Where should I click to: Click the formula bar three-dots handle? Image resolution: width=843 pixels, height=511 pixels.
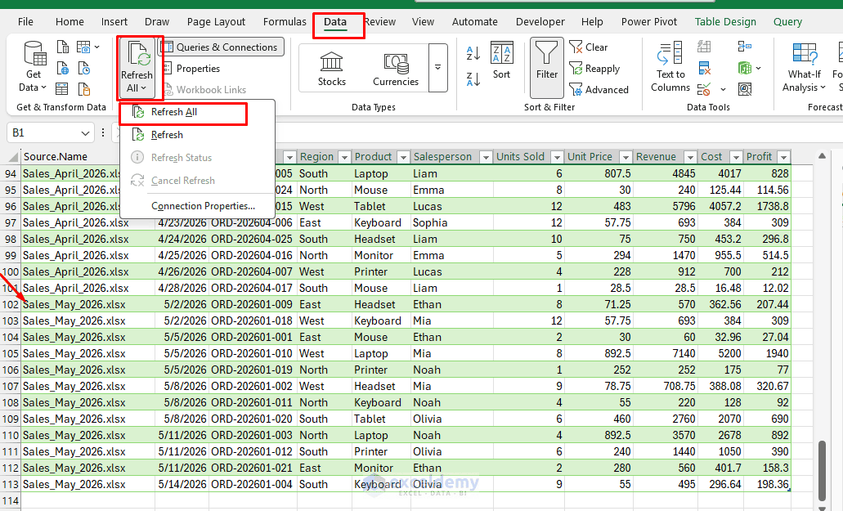click(x=103, y=132)
